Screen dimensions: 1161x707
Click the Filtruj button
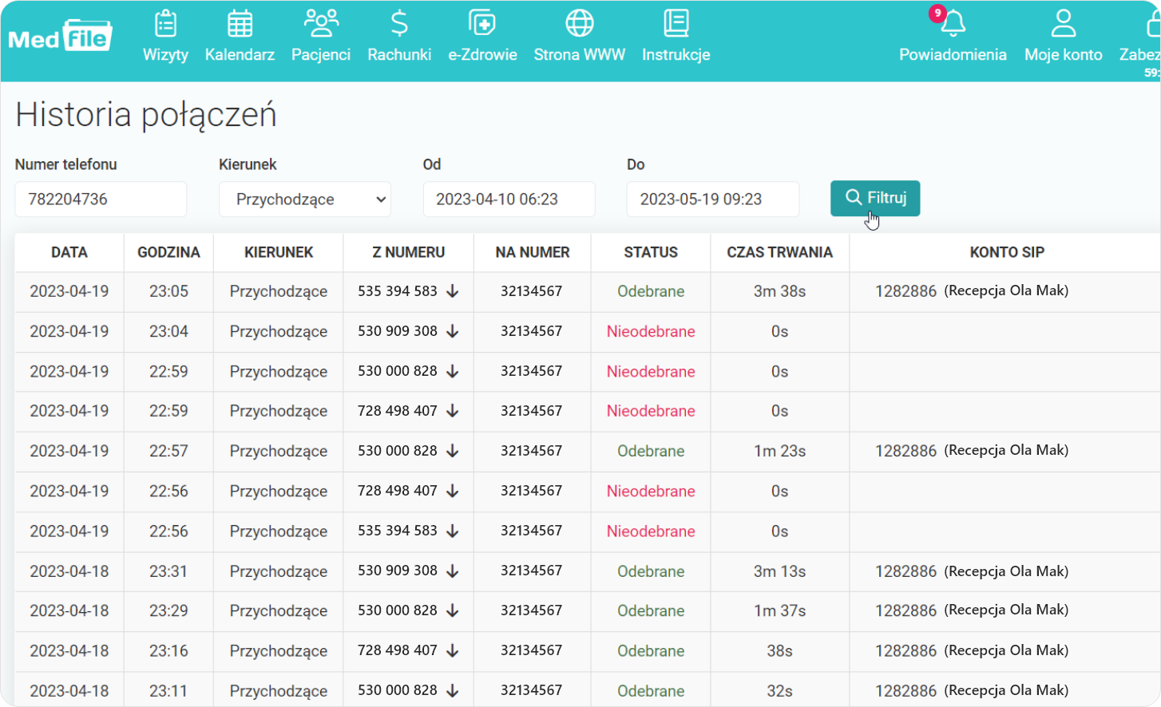pos(875,198)
